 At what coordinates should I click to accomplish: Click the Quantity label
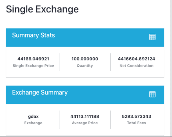click(85, 66)
